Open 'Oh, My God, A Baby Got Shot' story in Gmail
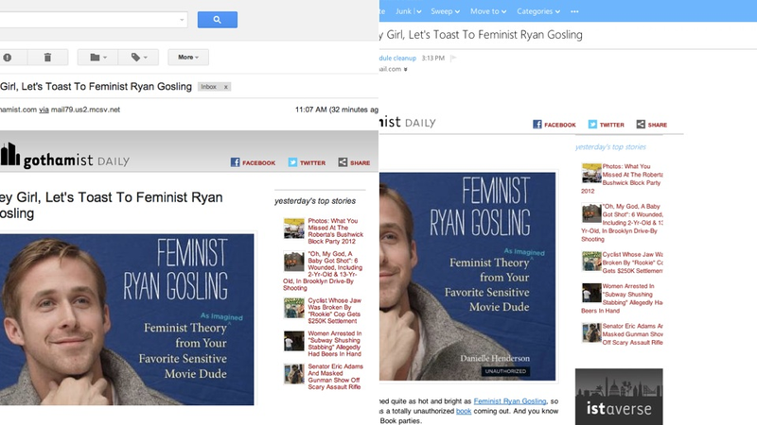This screenshot has height=425, width=757. (x=323, y=270)
